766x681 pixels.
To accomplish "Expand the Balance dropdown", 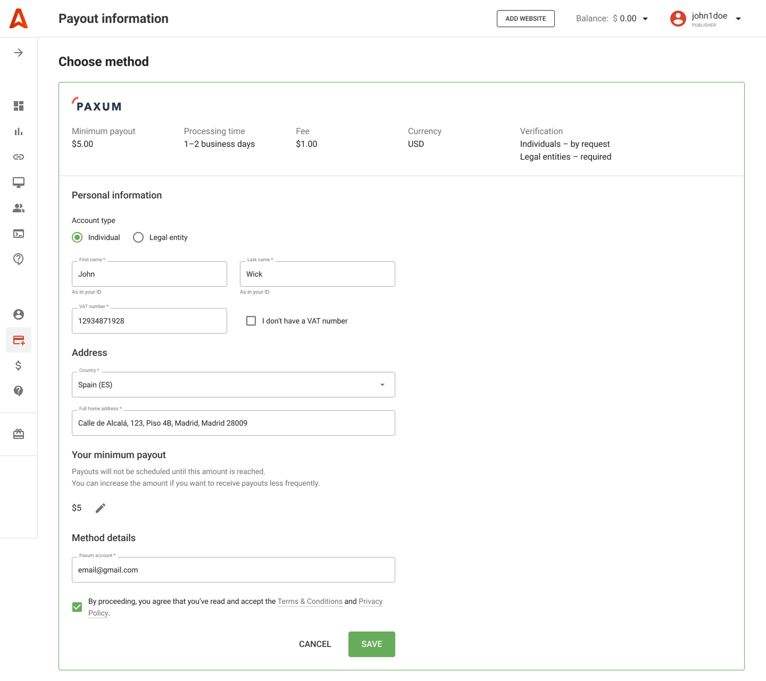I will click(x=645, y=19).
